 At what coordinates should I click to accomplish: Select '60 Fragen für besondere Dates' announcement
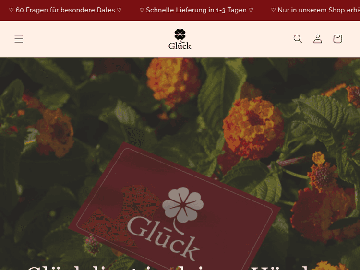(x=65, y=10)
